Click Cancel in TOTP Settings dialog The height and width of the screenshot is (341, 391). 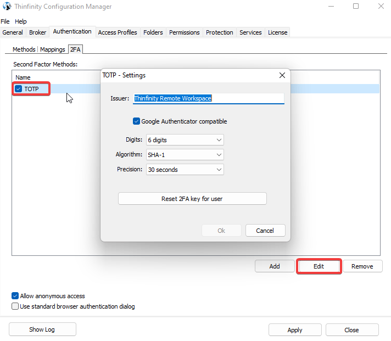coord(265,231)
